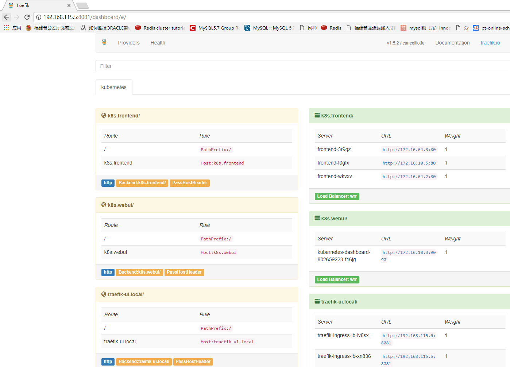Open URL http://172.16.64.3:80
The image size is (510, 367).
click(409, 150)
